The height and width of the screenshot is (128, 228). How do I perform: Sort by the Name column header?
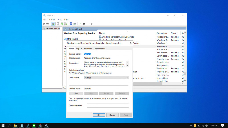tap(102, 33)
